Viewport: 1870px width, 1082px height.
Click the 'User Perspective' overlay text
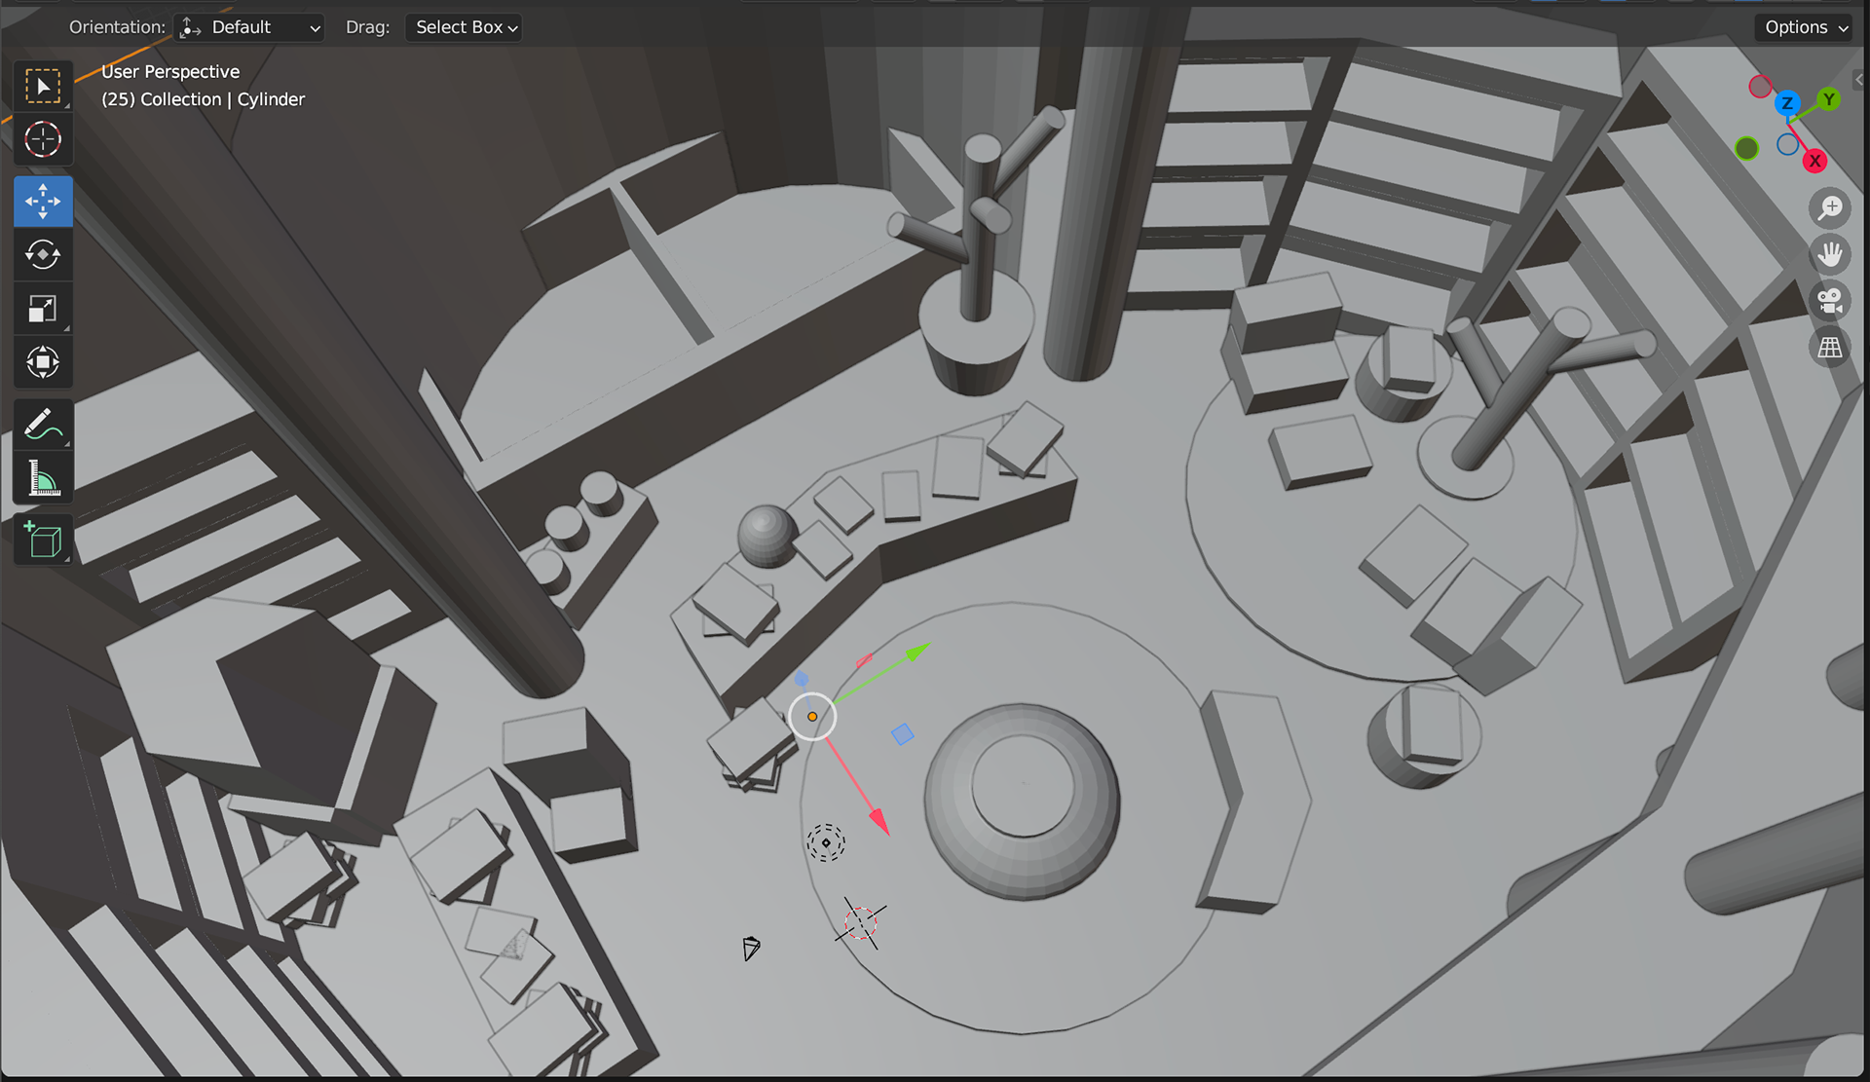pos(170,72)
